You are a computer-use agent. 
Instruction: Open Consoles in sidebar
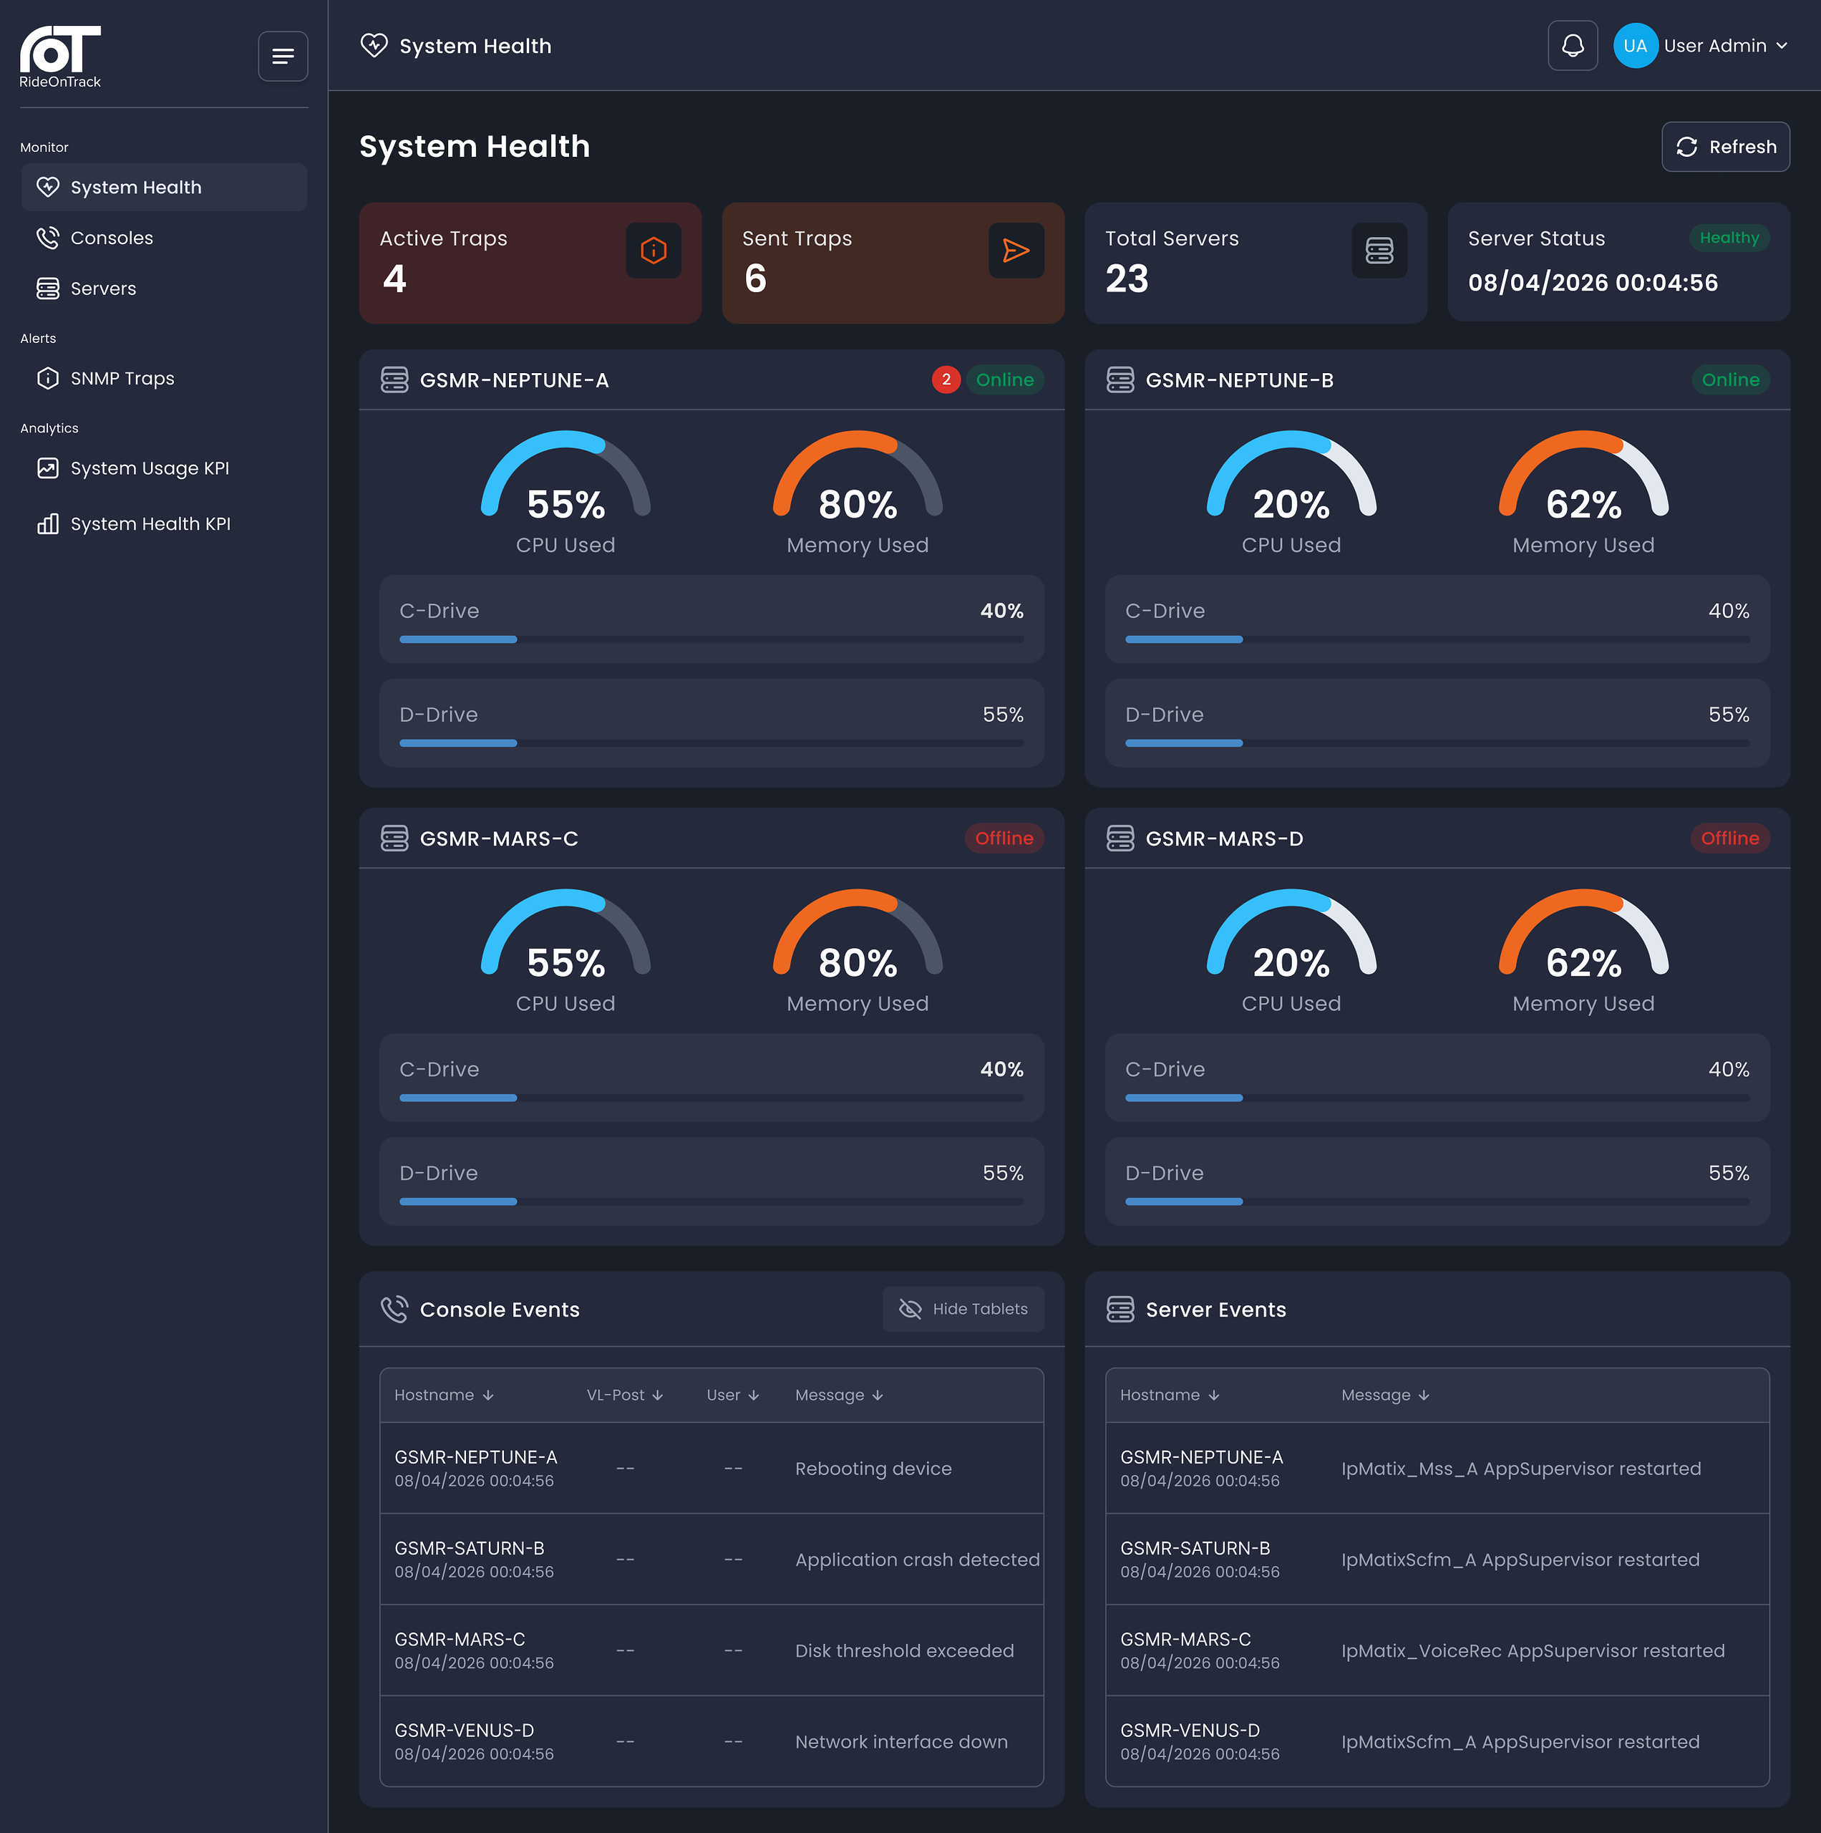pos(164,238)
